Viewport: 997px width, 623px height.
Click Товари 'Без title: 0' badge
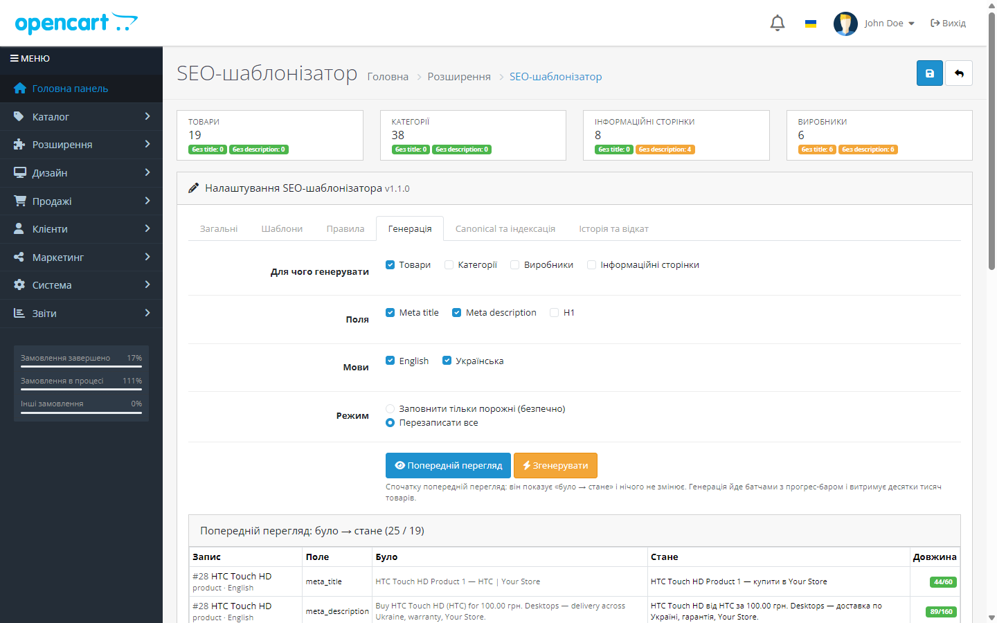[208, 150]
